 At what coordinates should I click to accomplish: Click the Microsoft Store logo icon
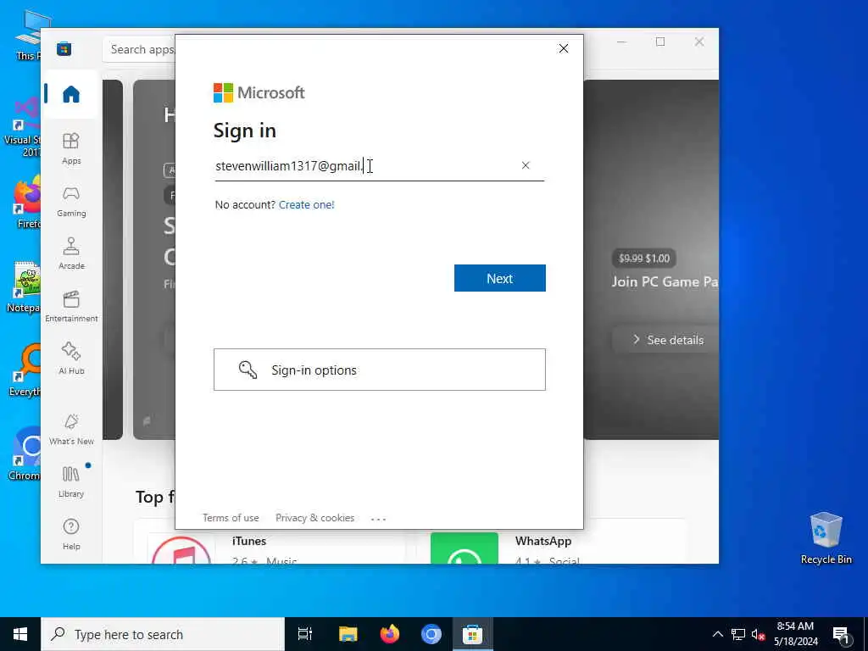coord(64,48)
